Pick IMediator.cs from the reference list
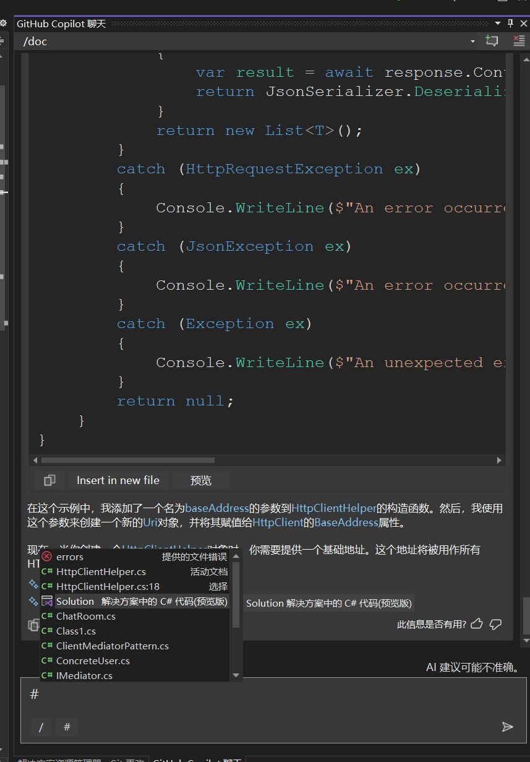 tap(135, 676)
